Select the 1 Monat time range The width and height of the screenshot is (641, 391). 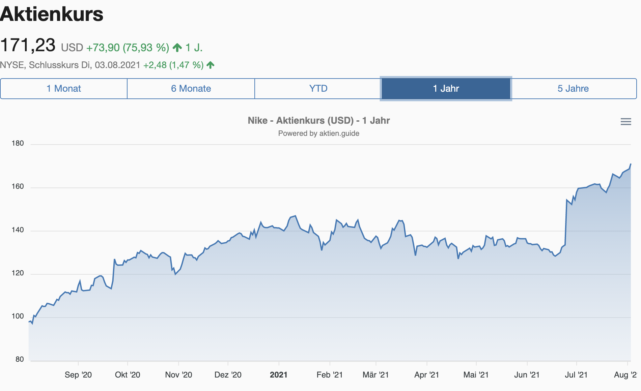[64, 89]
